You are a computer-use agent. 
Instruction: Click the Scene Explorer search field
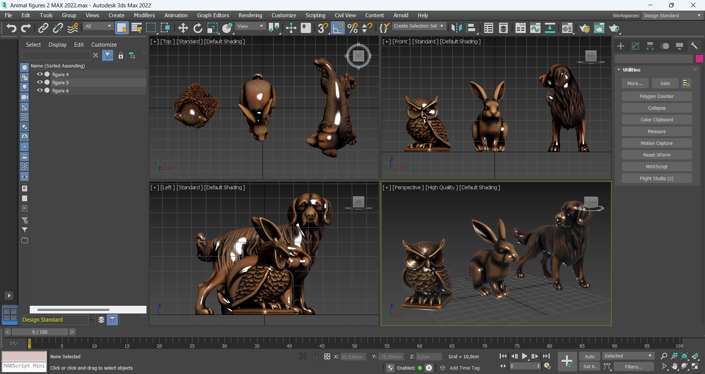[56, 55]
